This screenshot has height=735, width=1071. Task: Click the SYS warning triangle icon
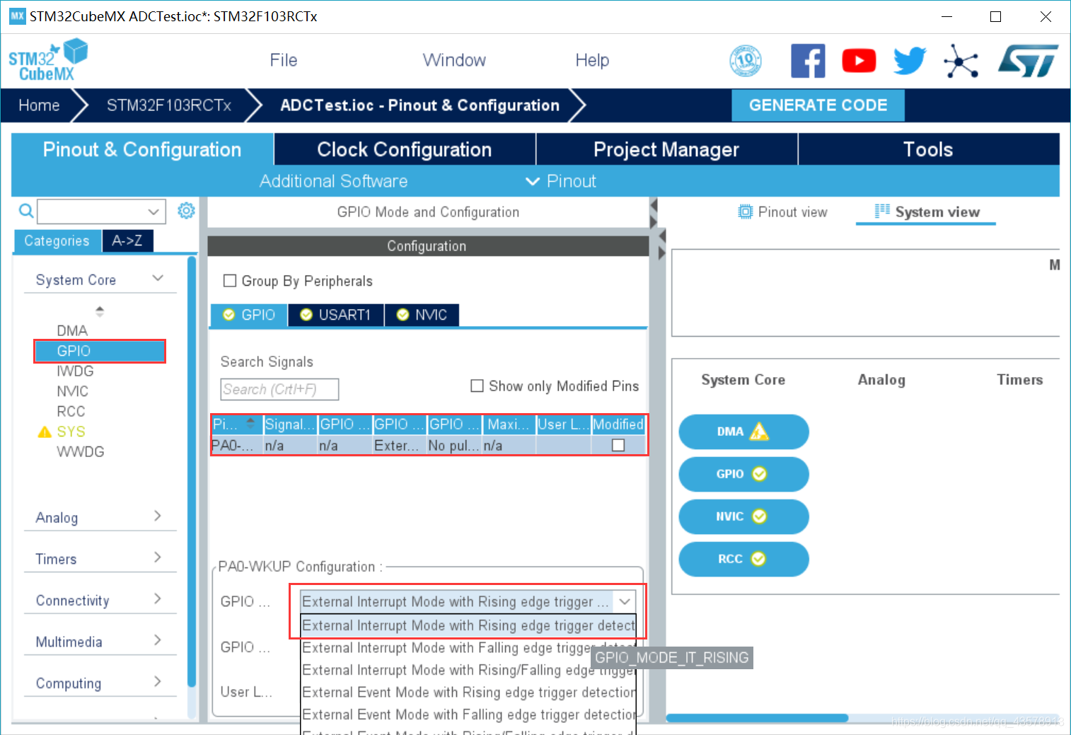(45, 432)
